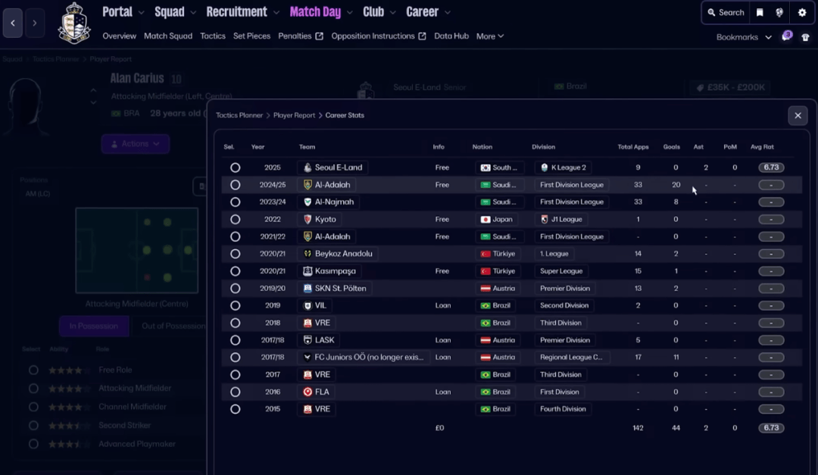The width and height of the screenshot is (818, 475).
Task: Click the globe world icon
Action: (779, 12)
